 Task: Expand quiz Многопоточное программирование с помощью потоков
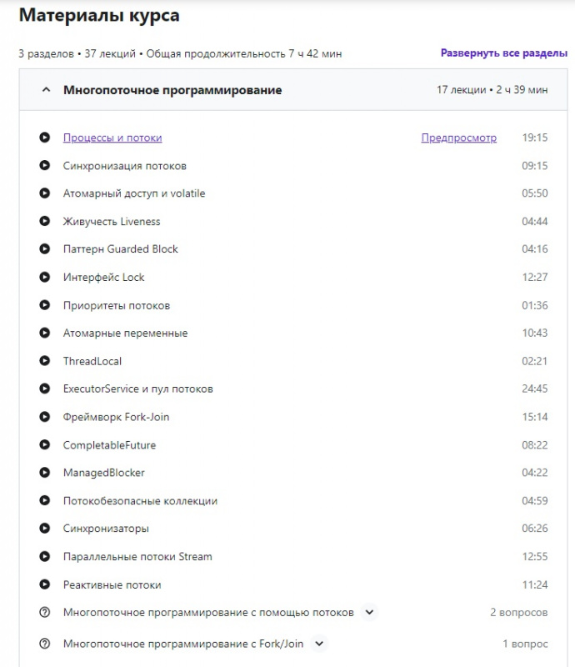370,613
